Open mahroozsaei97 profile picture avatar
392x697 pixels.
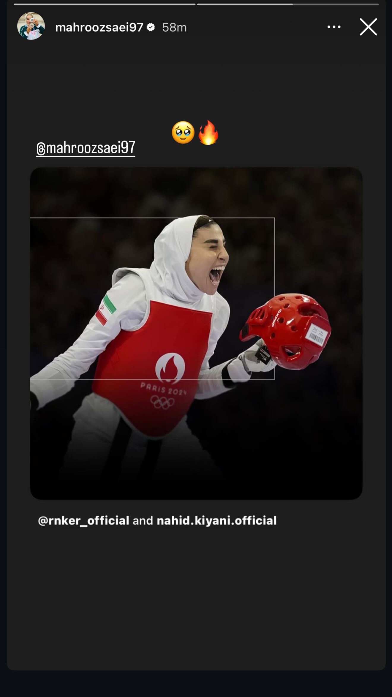31,26
